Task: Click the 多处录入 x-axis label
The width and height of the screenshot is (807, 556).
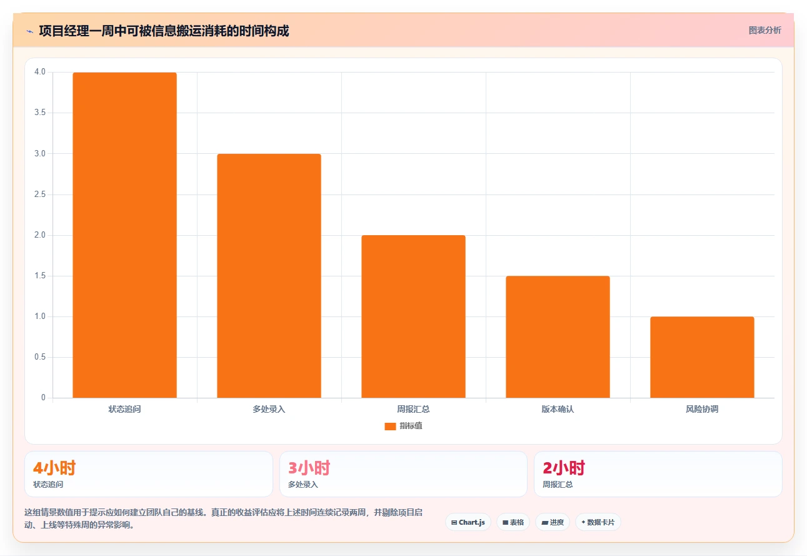Action: tap(269, 410)
